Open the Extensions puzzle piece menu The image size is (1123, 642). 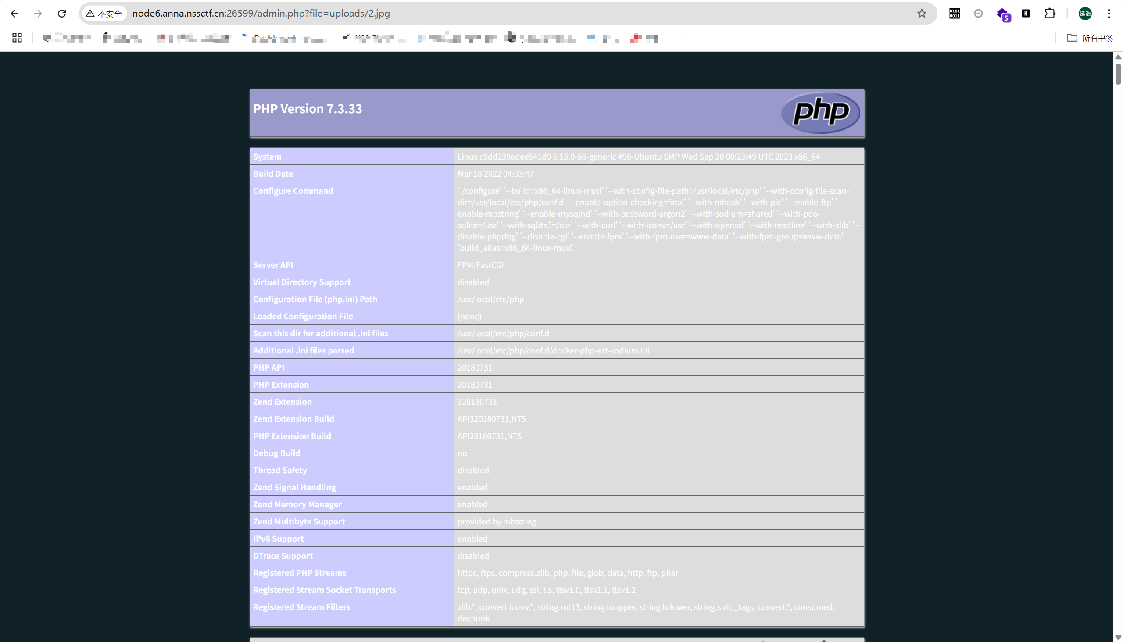(x=1050, y=13)
